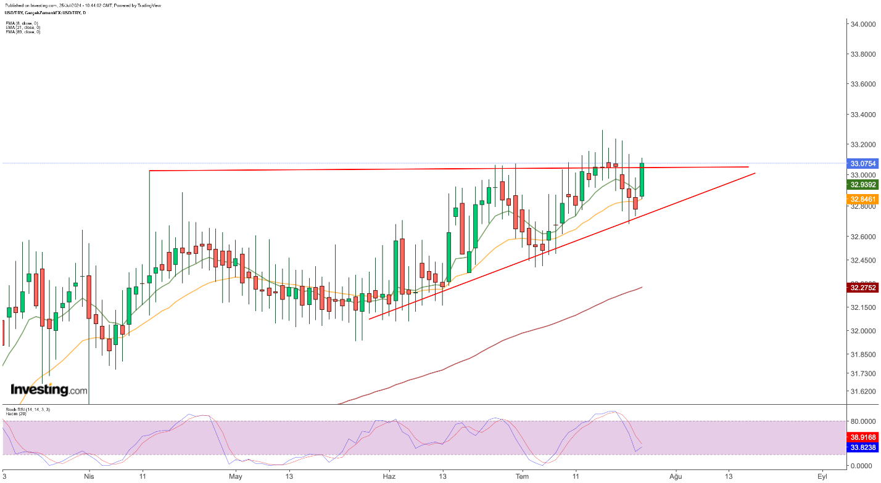Click the 32.4500 price axis label
Viewport: 881px width, 483px height.
pyautogui.click(x=864, y=261)
